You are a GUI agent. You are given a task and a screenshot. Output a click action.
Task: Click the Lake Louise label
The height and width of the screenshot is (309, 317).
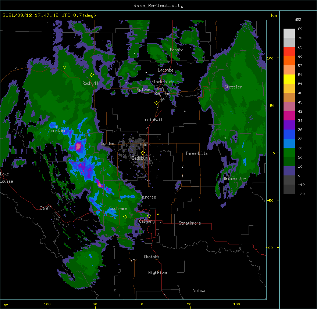6,178
